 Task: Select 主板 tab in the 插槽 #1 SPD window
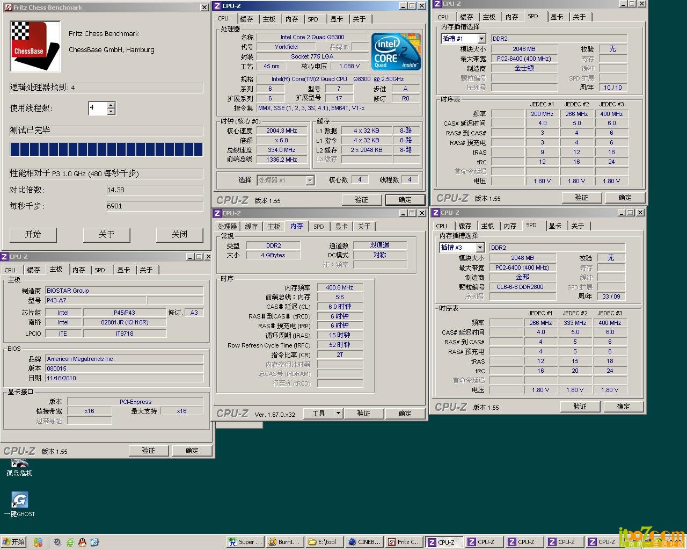click(489, 17)
